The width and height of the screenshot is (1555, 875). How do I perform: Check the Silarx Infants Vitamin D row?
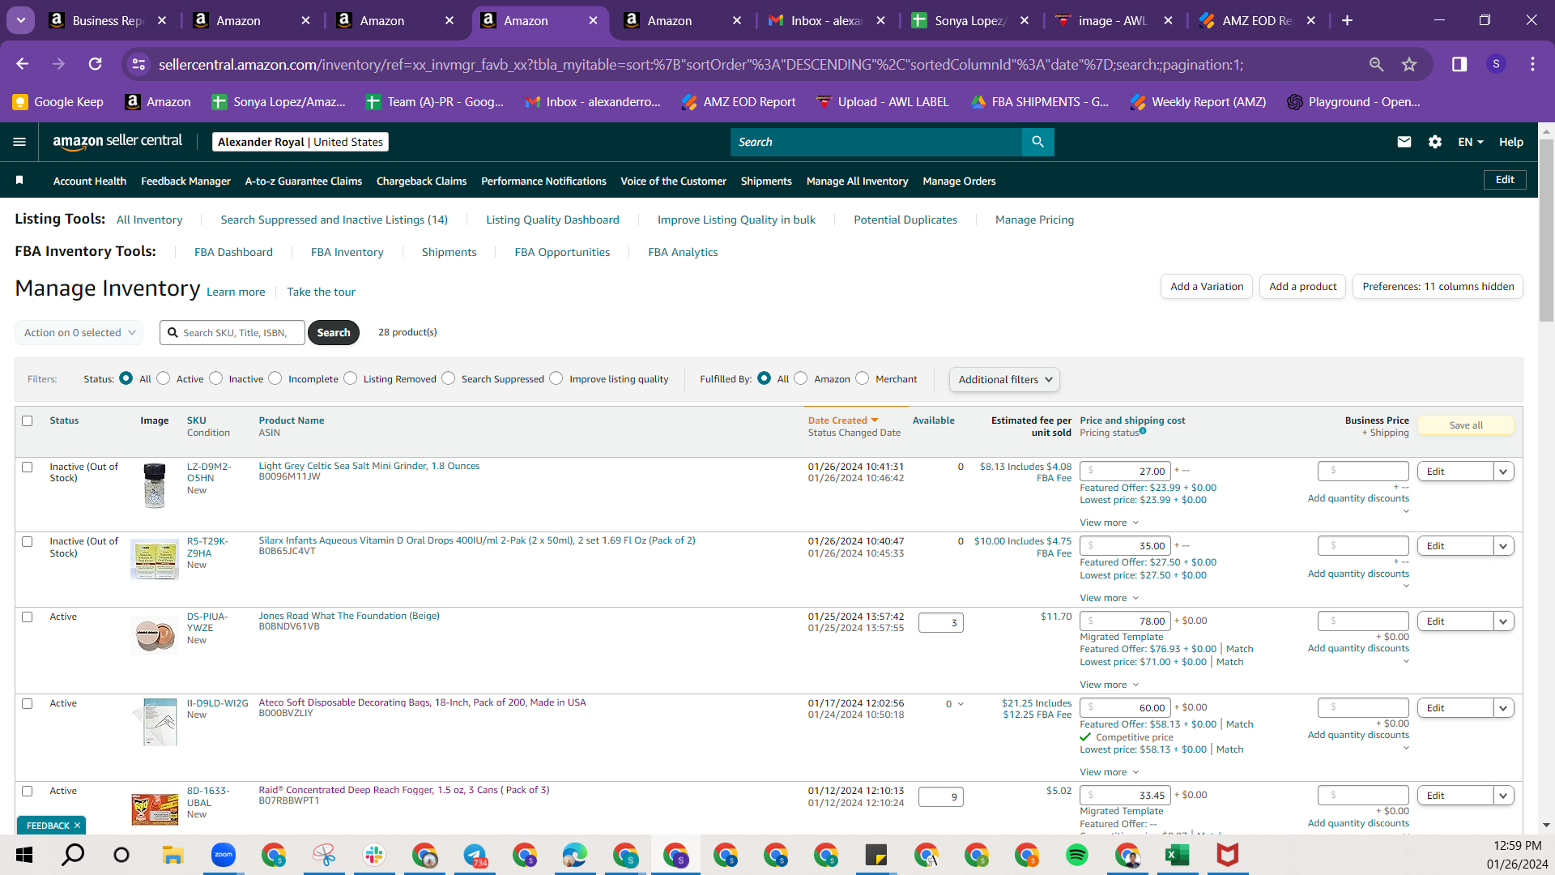(x=28, y=541)
